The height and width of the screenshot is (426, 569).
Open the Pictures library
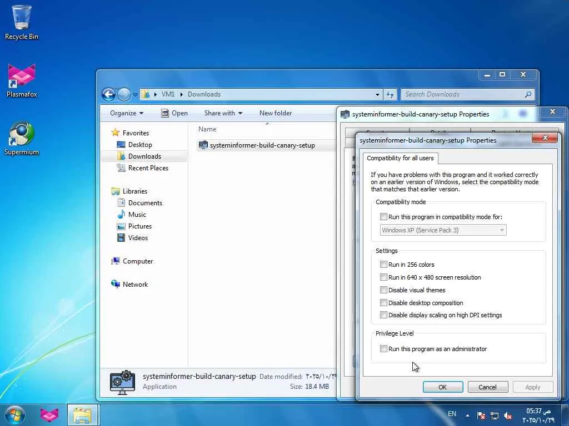[x=139, y=226]
